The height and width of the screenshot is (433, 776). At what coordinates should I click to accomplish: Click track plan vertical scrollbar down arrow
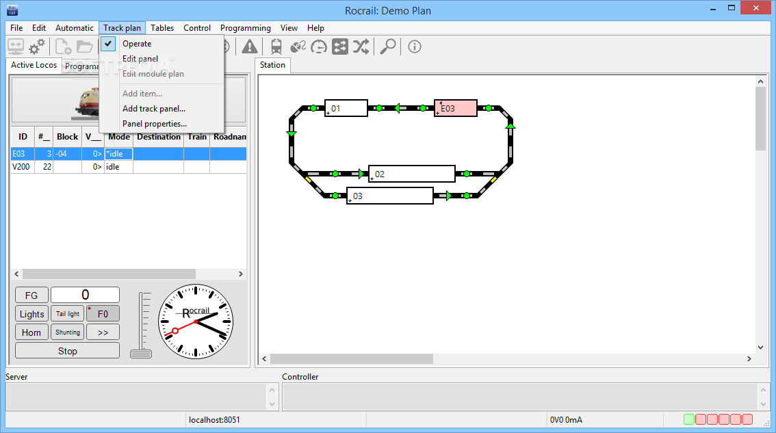pyautogui.click(x=760, y=347)
